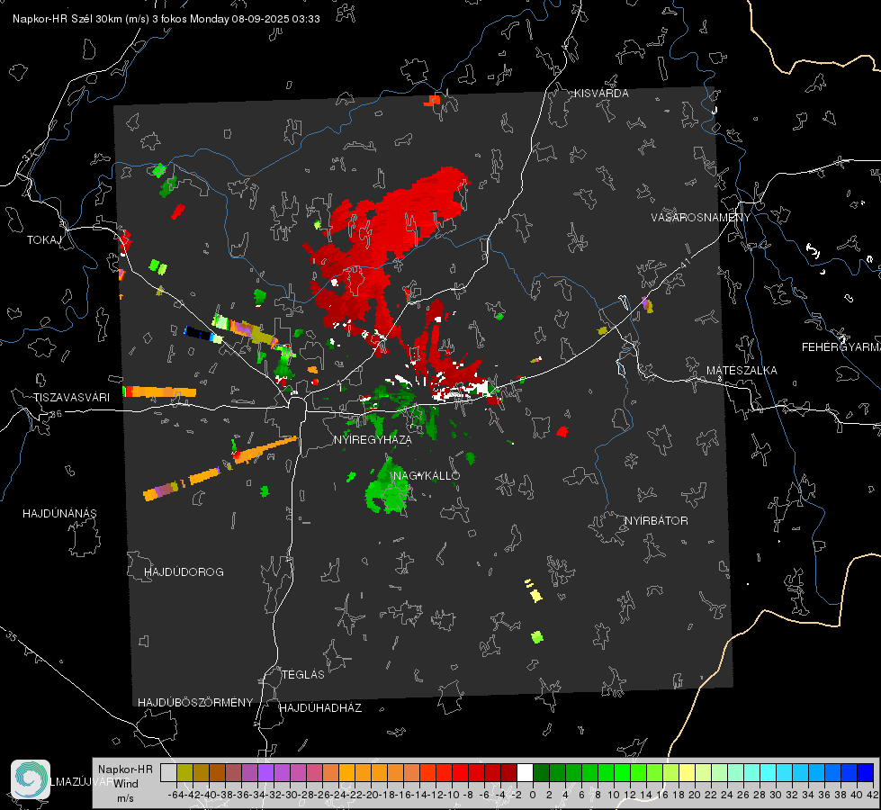Viewport: 881px width, 810px height.
Task: Click the '20' value on the wind scale
Action: click(695, 795)
